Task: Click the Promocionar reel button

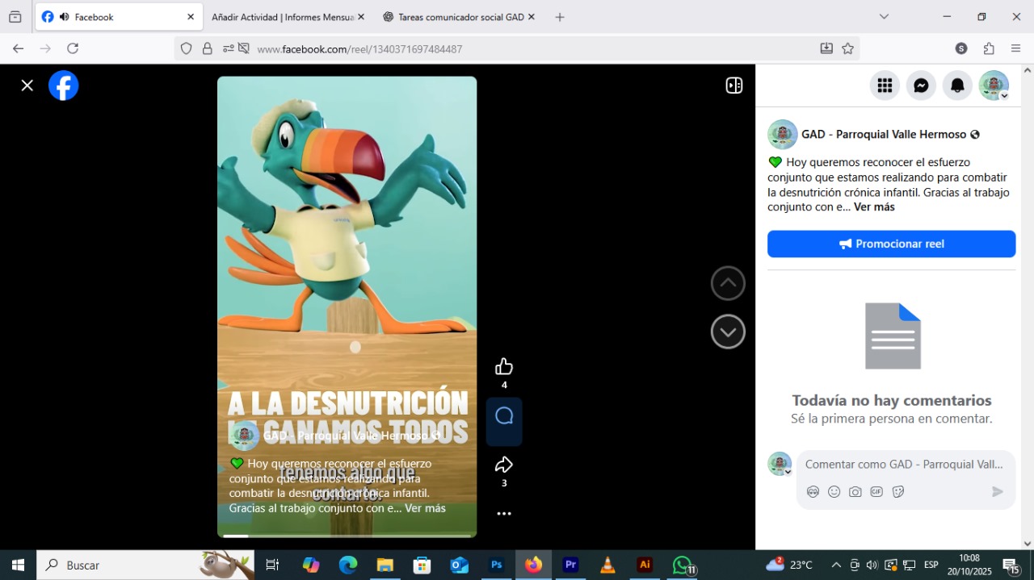Action: click(x=891, y=244)
